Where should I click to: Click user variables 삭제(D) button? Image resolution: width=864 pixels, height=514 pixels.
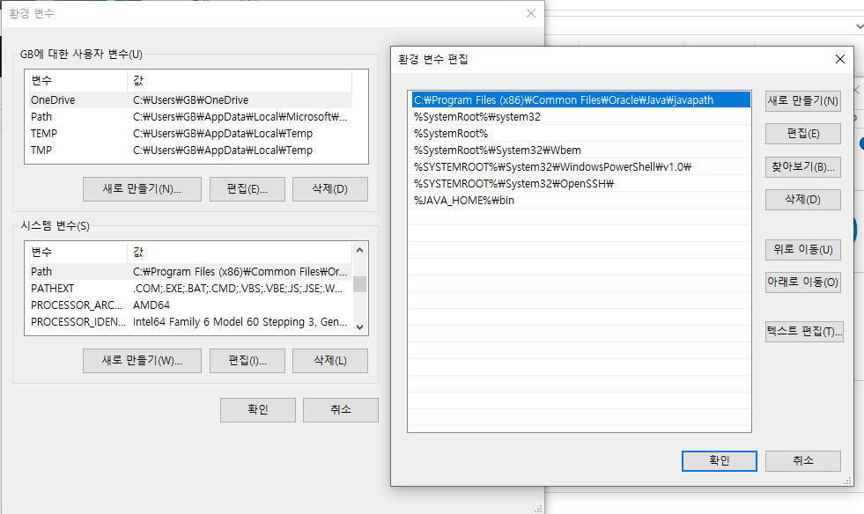[330, 189]
